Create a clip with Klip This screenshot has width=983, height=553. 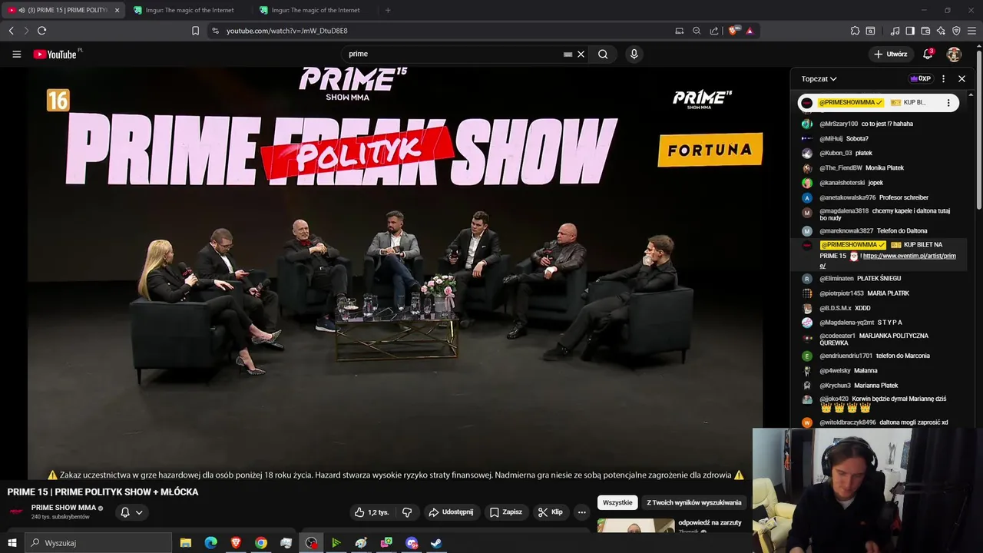pyautogui.click(x=551, y=512)
